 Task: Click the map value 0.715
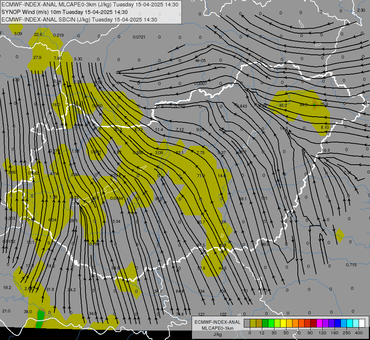coord(351,265)
